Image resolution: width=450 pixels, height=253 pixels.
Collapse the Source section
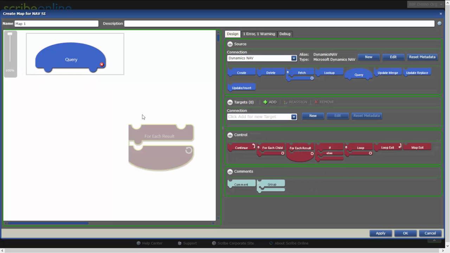[230, 44]
